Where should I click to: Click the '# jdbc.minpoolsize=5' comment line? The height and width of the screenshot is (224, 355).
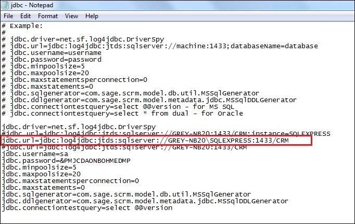(43, 66)
